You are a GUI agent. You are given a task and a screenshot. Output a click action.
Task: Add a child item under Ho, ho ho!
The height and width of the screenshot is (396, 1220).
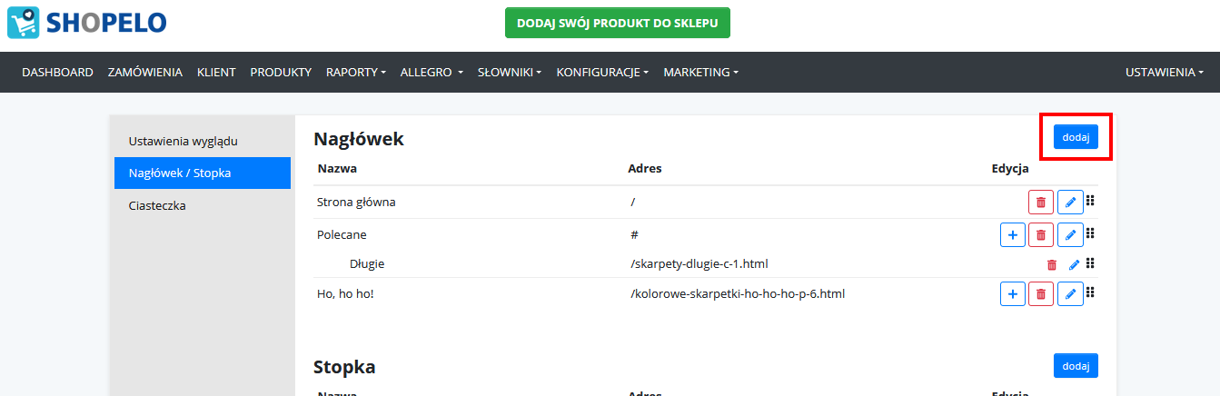pos(1013,293)
